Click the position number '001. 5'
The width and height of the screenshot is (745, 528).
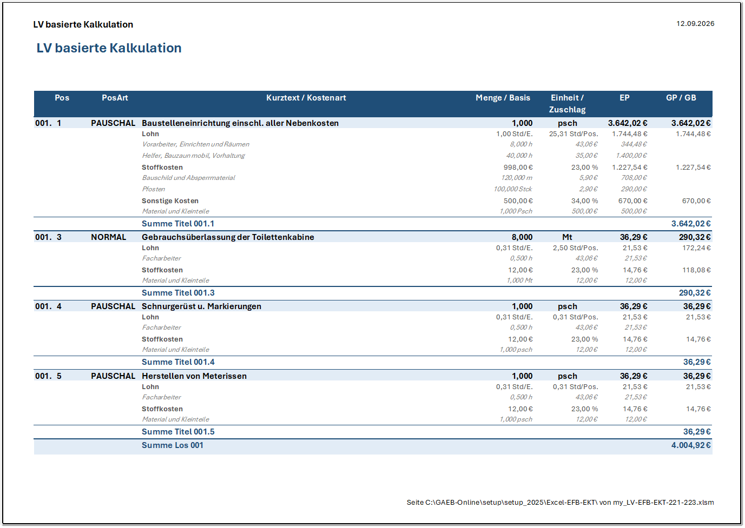tap(48, 376)
